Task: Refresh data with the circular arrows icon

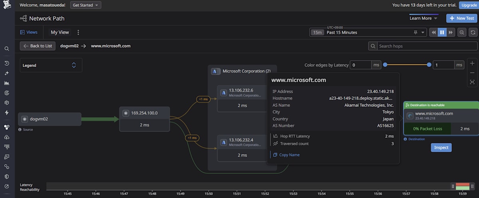Action: [x=473, y=32]
